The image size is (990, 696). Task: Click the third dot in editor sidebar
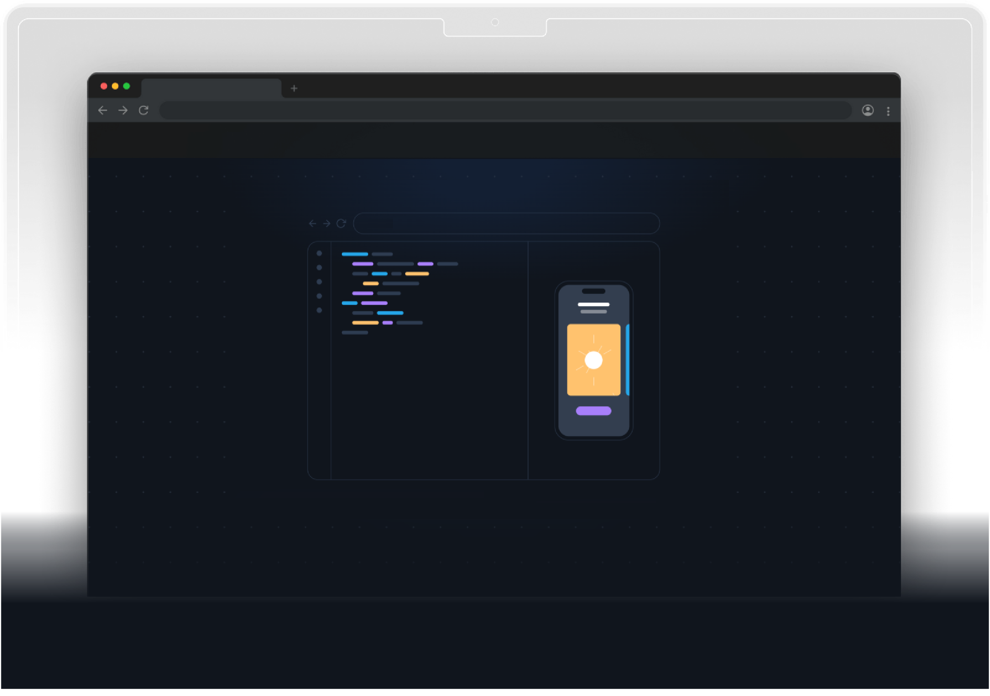[319, 282]
